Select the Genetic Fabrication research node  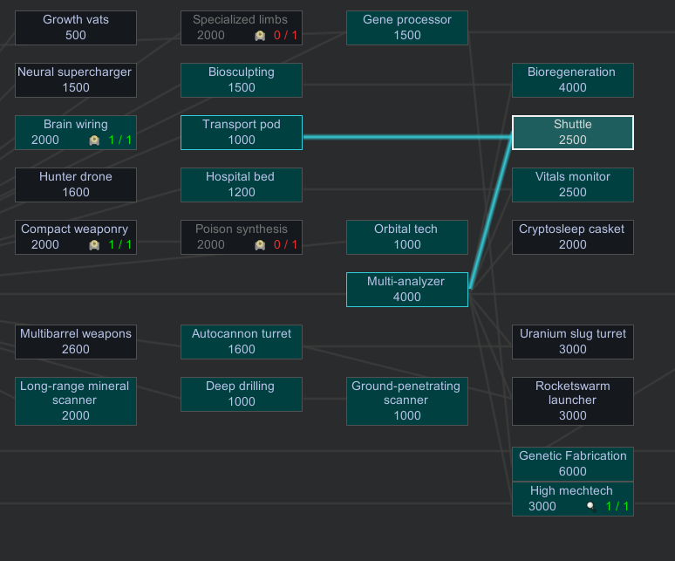pos(573,464)
